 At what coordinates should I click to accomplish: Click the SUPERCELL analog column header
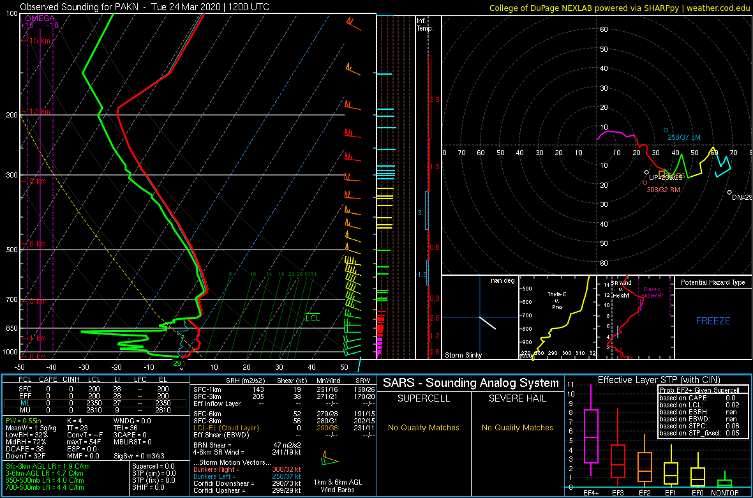[422, 399]
